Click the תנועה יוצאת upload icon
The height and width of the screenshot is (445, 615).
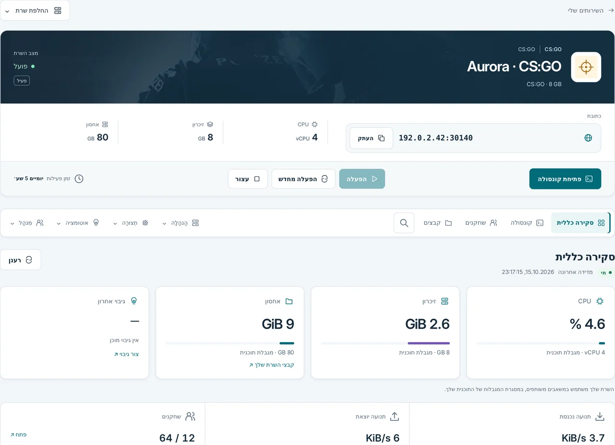(x=394, y=416)
